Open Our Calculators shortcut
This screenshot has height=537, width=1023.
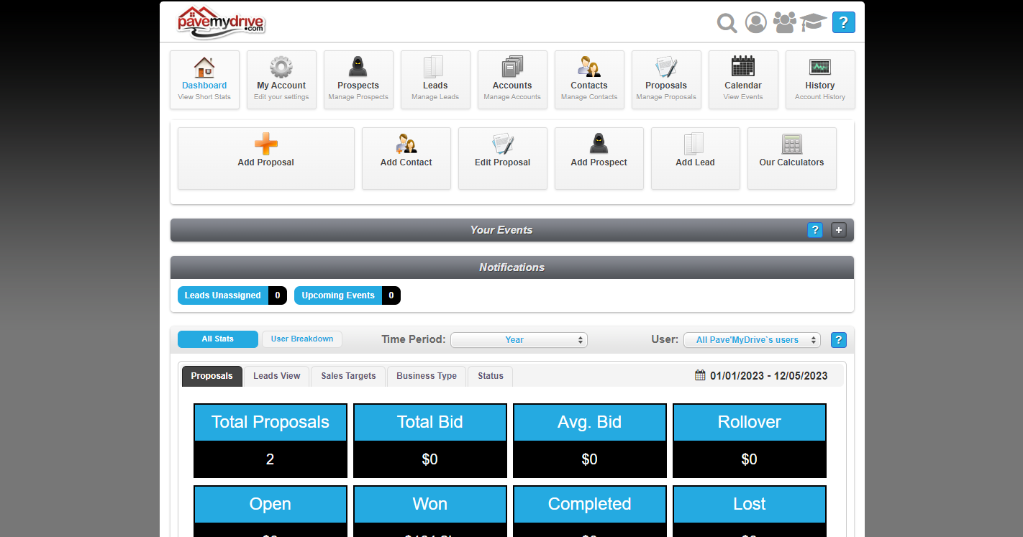(791, 158)
